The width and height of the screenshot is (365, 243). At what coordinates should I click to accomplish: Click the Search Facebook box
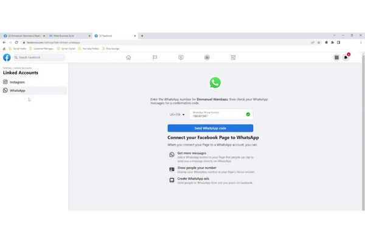pos(39,58)
